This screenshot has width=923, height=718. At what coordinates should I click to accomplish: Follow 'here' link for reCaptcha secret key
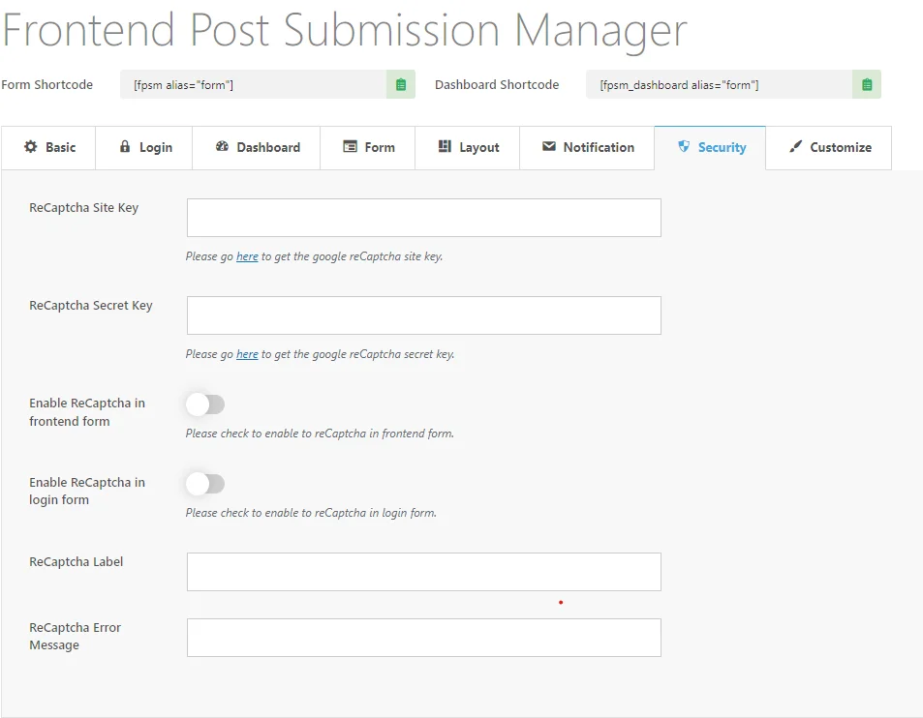(x=247, y=354)
